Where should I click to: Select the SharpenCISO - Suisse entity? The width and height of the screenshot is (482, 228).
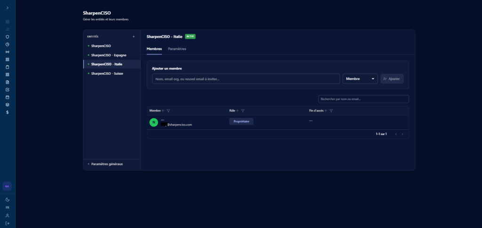pos(112,74)
